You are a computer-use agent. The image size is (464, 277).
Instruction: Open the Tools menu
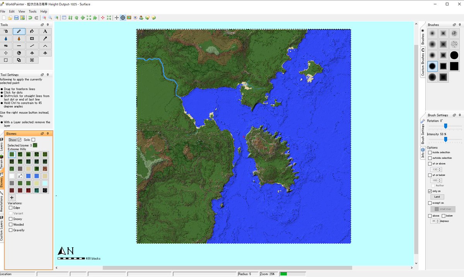(x=32, y=12)
